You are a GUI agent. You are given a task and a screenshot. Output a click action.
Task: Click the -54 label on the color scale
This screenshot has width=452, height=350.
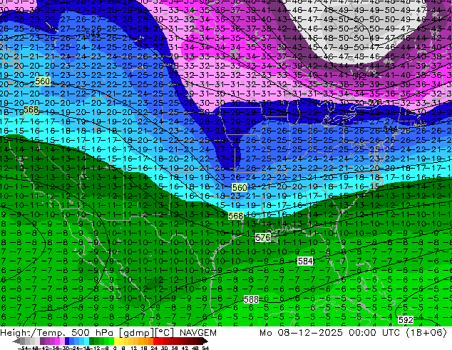pos(23,348)
